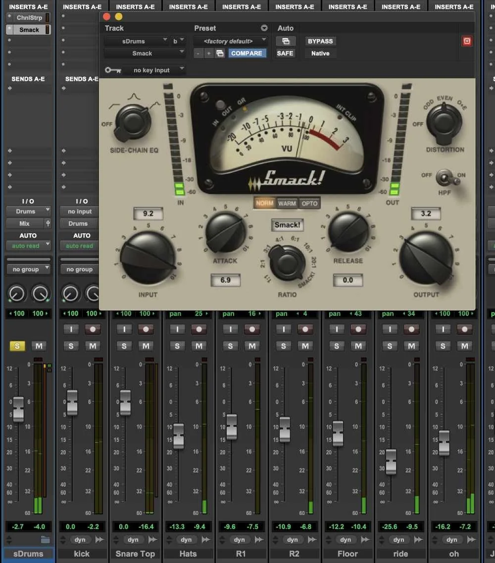Click dyn automation icon on kick track

tap(80, 540)
